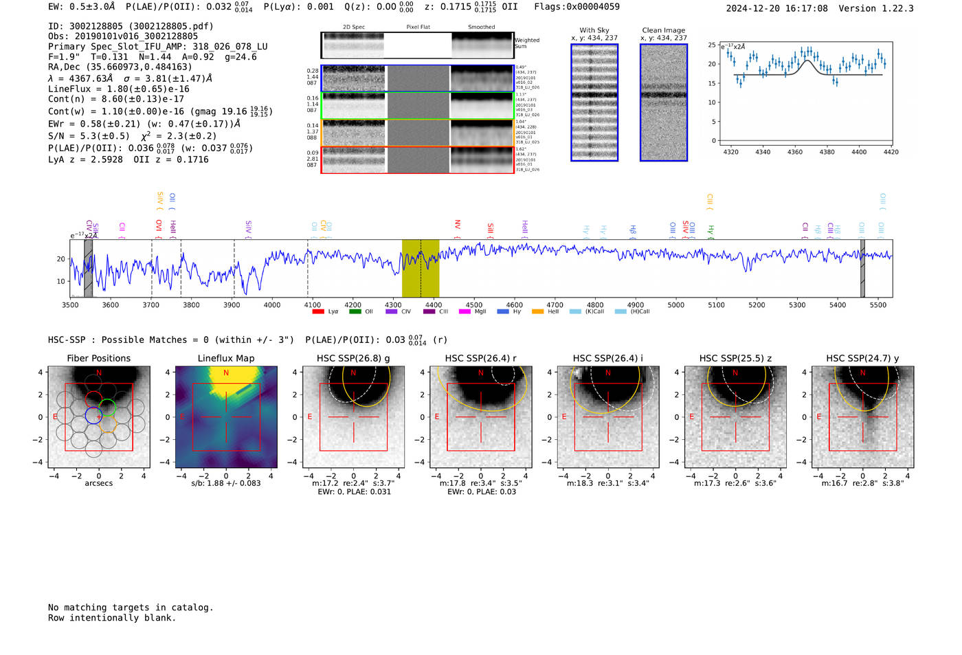
Task: Click the blue Hγ legend swatch
Action: (503, 311)
